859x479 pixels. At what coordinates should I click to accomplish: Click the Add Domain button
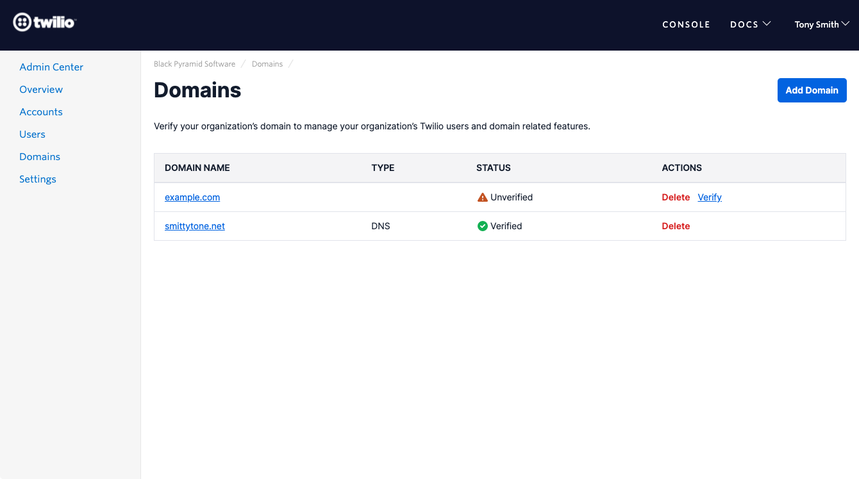(812, 90)
